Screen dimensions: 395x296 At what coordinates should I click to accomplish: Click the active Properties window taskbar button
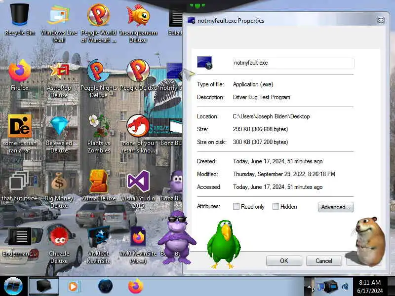pos(44,286)
